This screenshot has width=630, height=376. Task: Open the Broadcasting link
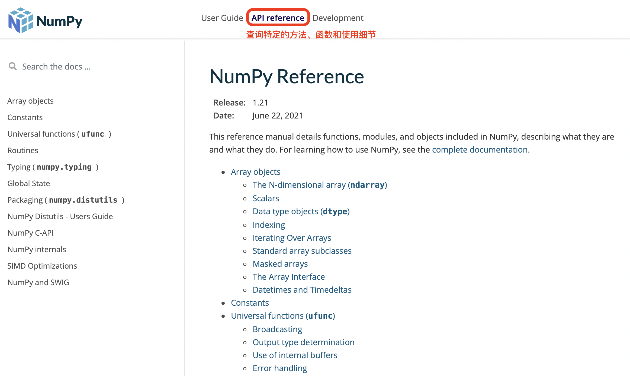tap(277, 329)
